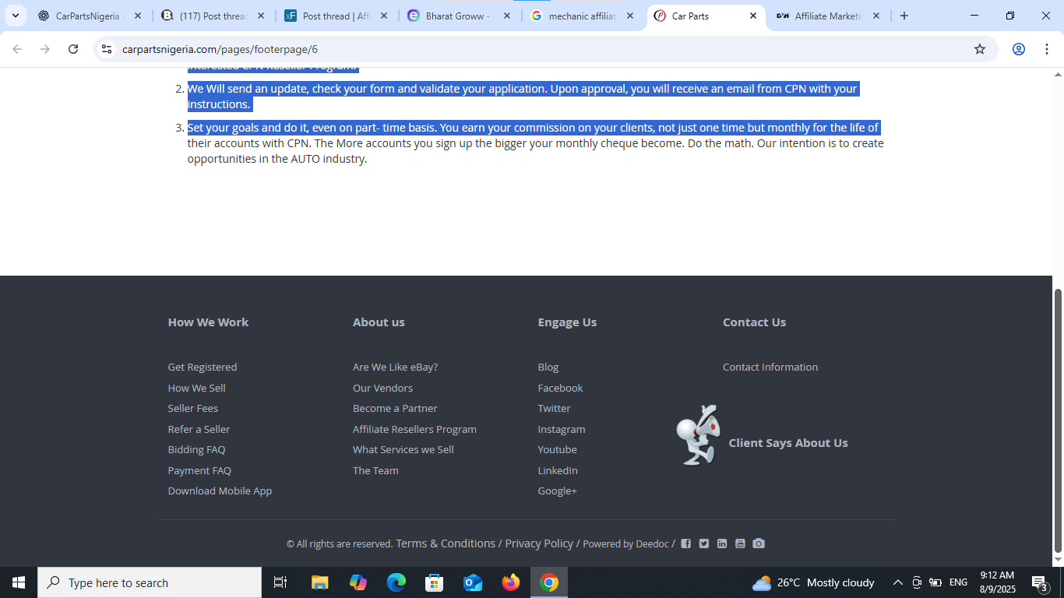The image size is (1064, 598).
Task: Open the Contact Information link
Action: pyautogui.click(x=770, y=367)
